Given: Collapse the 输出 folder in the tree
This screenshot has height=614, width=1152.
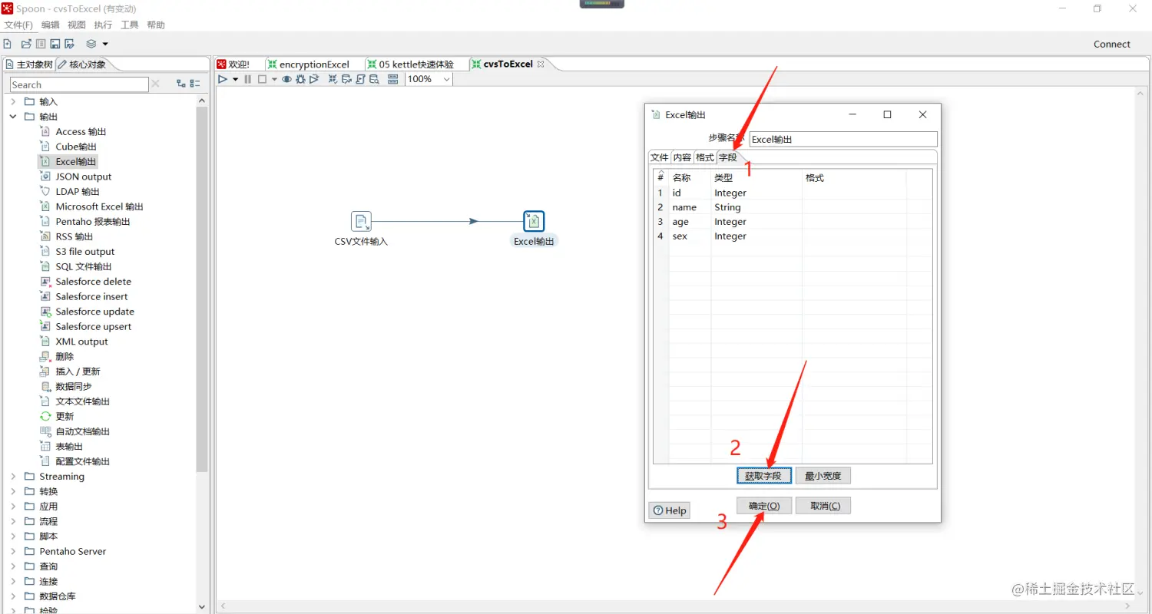Looking at the screenshot, I should click(13, 117).
